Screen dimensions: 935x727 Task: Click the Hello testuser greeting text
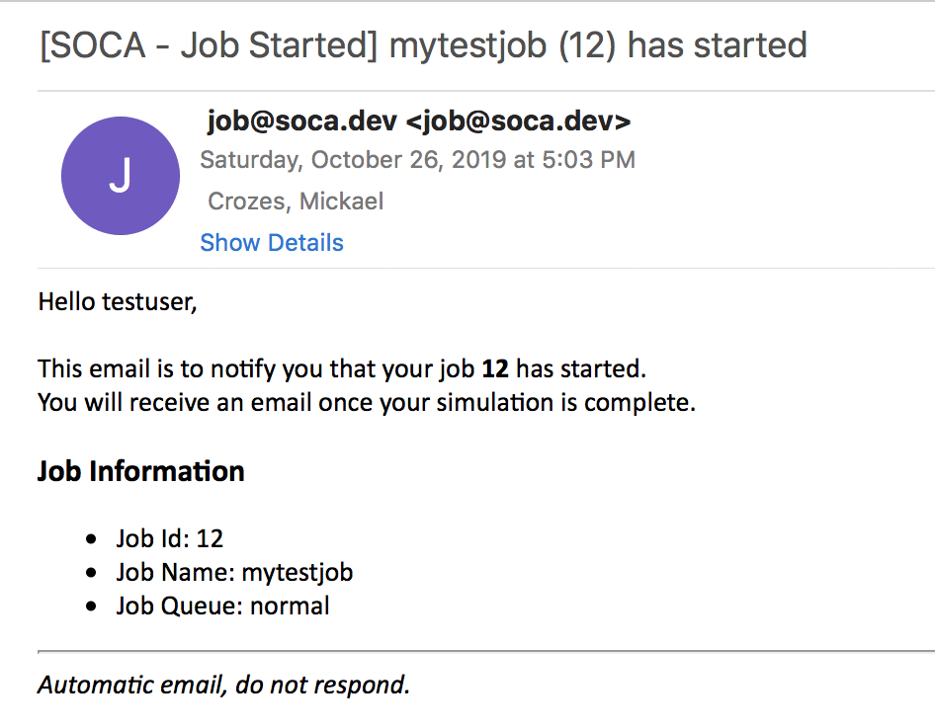tap(118, 301)
